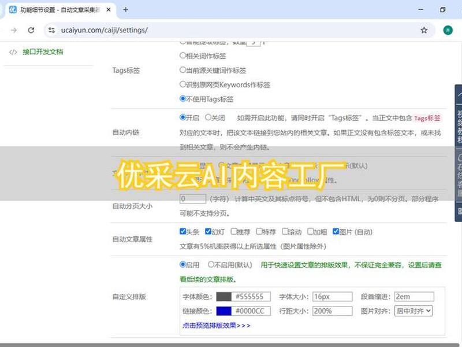Open the green profile avatar
The height and width of the screenshot is (347, 462).
point(448,30)
